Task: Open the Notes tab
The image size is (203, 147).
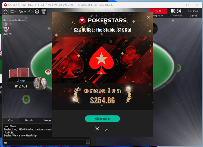Action: 48,120
